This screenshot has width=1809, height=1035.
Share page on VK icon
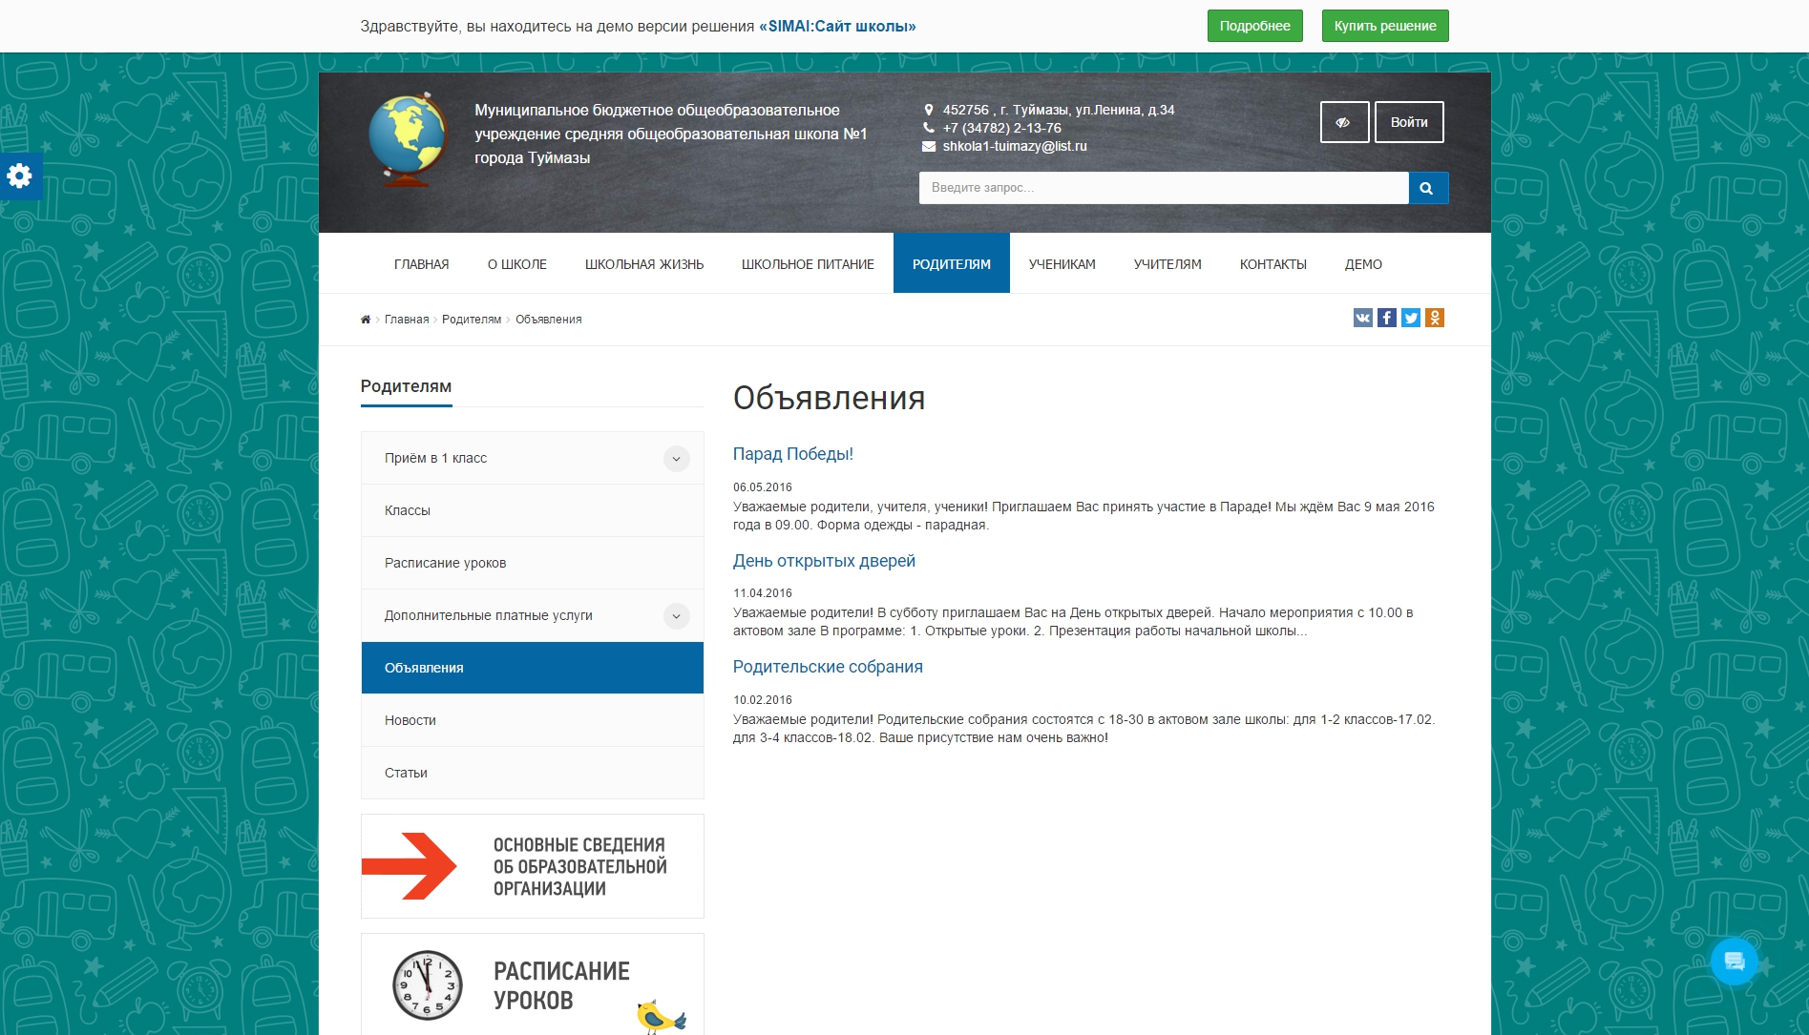pos(1362,318)
